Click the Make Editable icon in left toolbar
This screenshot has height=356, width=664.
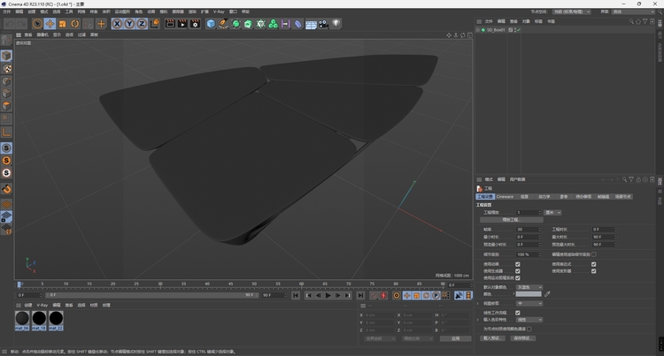point(6,40)
